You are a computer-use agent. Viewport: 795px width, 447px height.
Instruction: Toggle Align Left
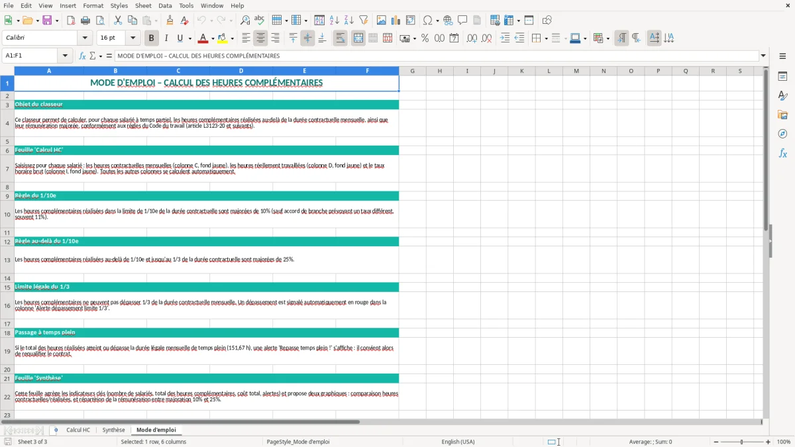pyautogui.click(x=246, y=38)
